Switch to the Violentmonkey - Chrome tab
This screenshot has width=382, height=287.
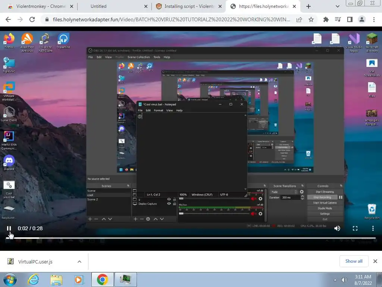(41, 6)
